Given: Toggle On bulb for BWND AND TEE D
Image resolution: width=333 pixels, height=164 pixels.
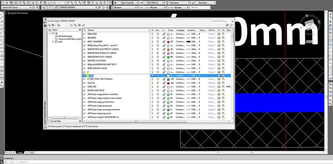Looking at the screenshot, I should click(x=152, y=91).
